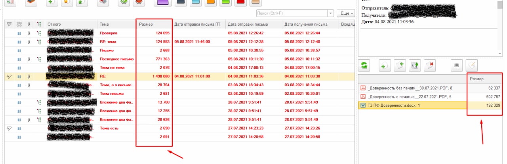
Task: Click received date 05.08.2021 12:26:44
Action: (302, 33)
